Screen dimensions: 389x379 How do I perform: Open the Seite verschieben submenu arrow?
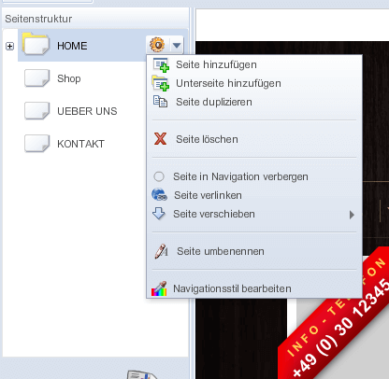(x=352, y=215)
